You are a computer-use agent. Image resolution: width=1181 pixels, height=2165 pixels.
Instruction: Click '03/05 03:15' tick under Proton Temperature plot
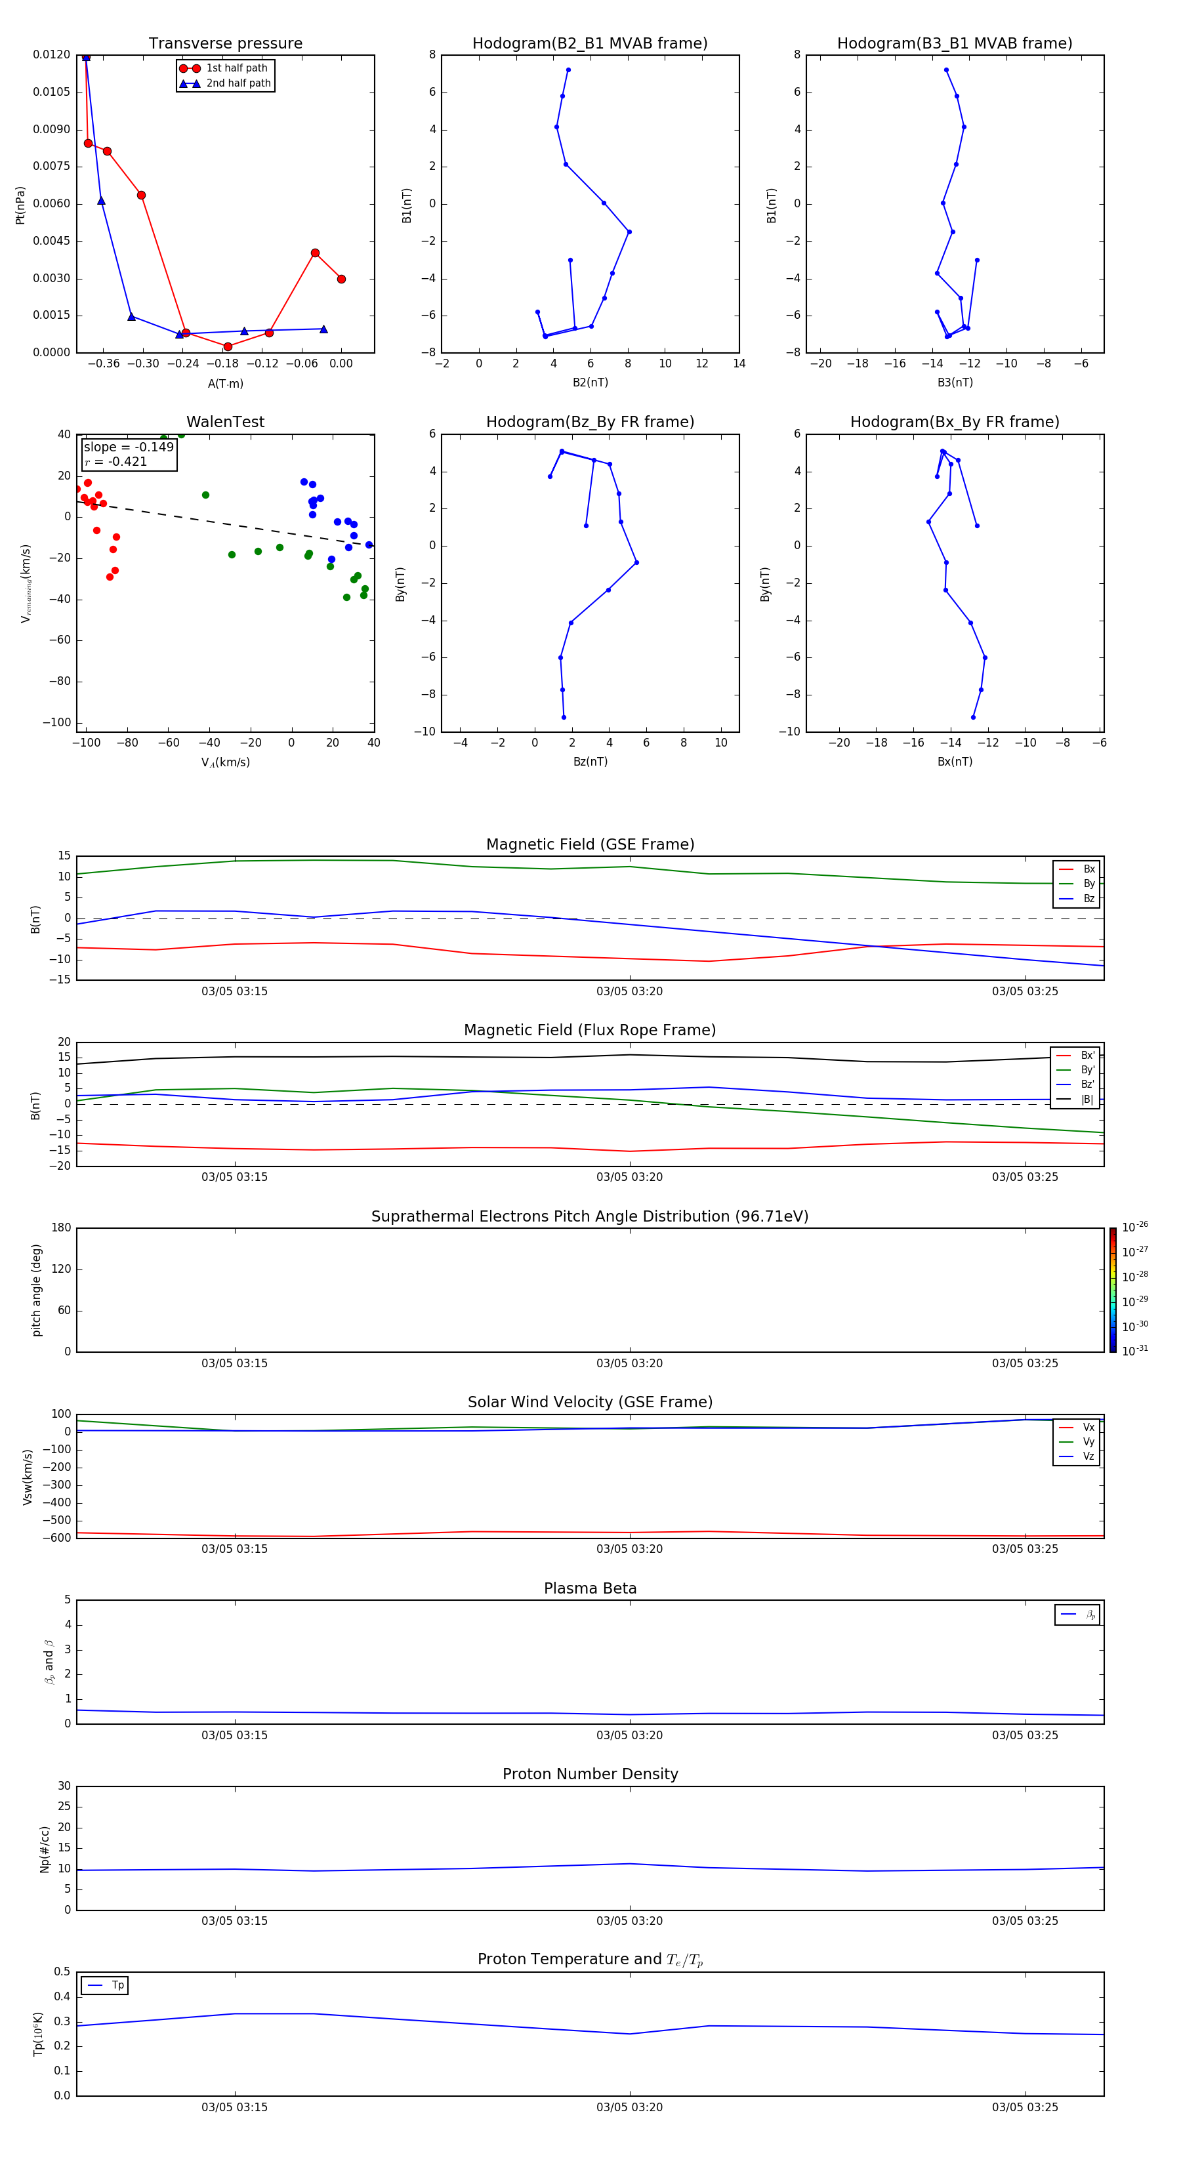point(234,2107)
